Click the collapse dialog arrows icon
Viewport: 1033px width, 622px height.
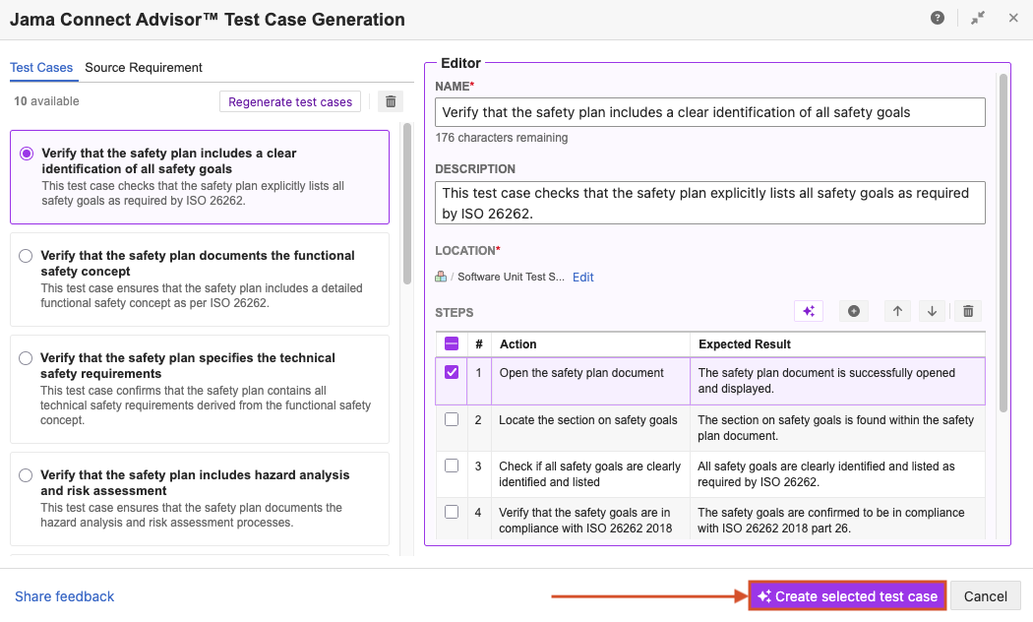[978, 18]
